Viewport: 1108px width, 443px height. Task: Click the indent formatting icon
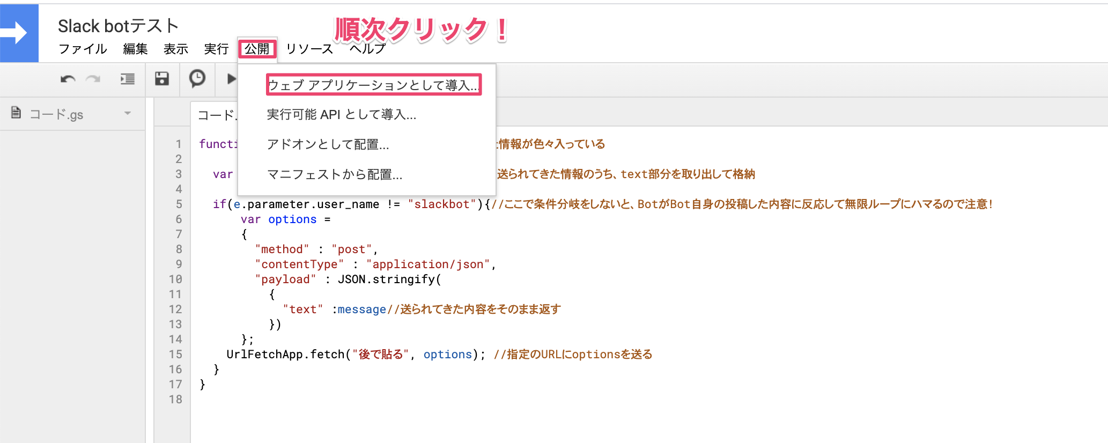[128, 79]
